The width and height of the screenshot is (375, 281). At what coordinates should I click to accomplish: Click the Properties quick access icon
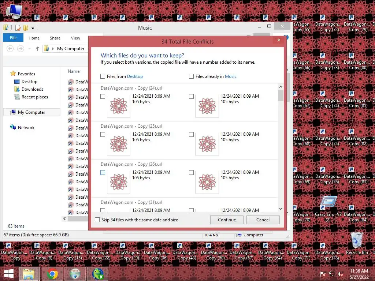point(18,28)
